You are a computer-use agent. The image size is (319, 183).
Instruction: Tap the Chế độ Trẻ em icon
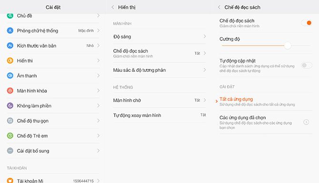pos(10,135)
